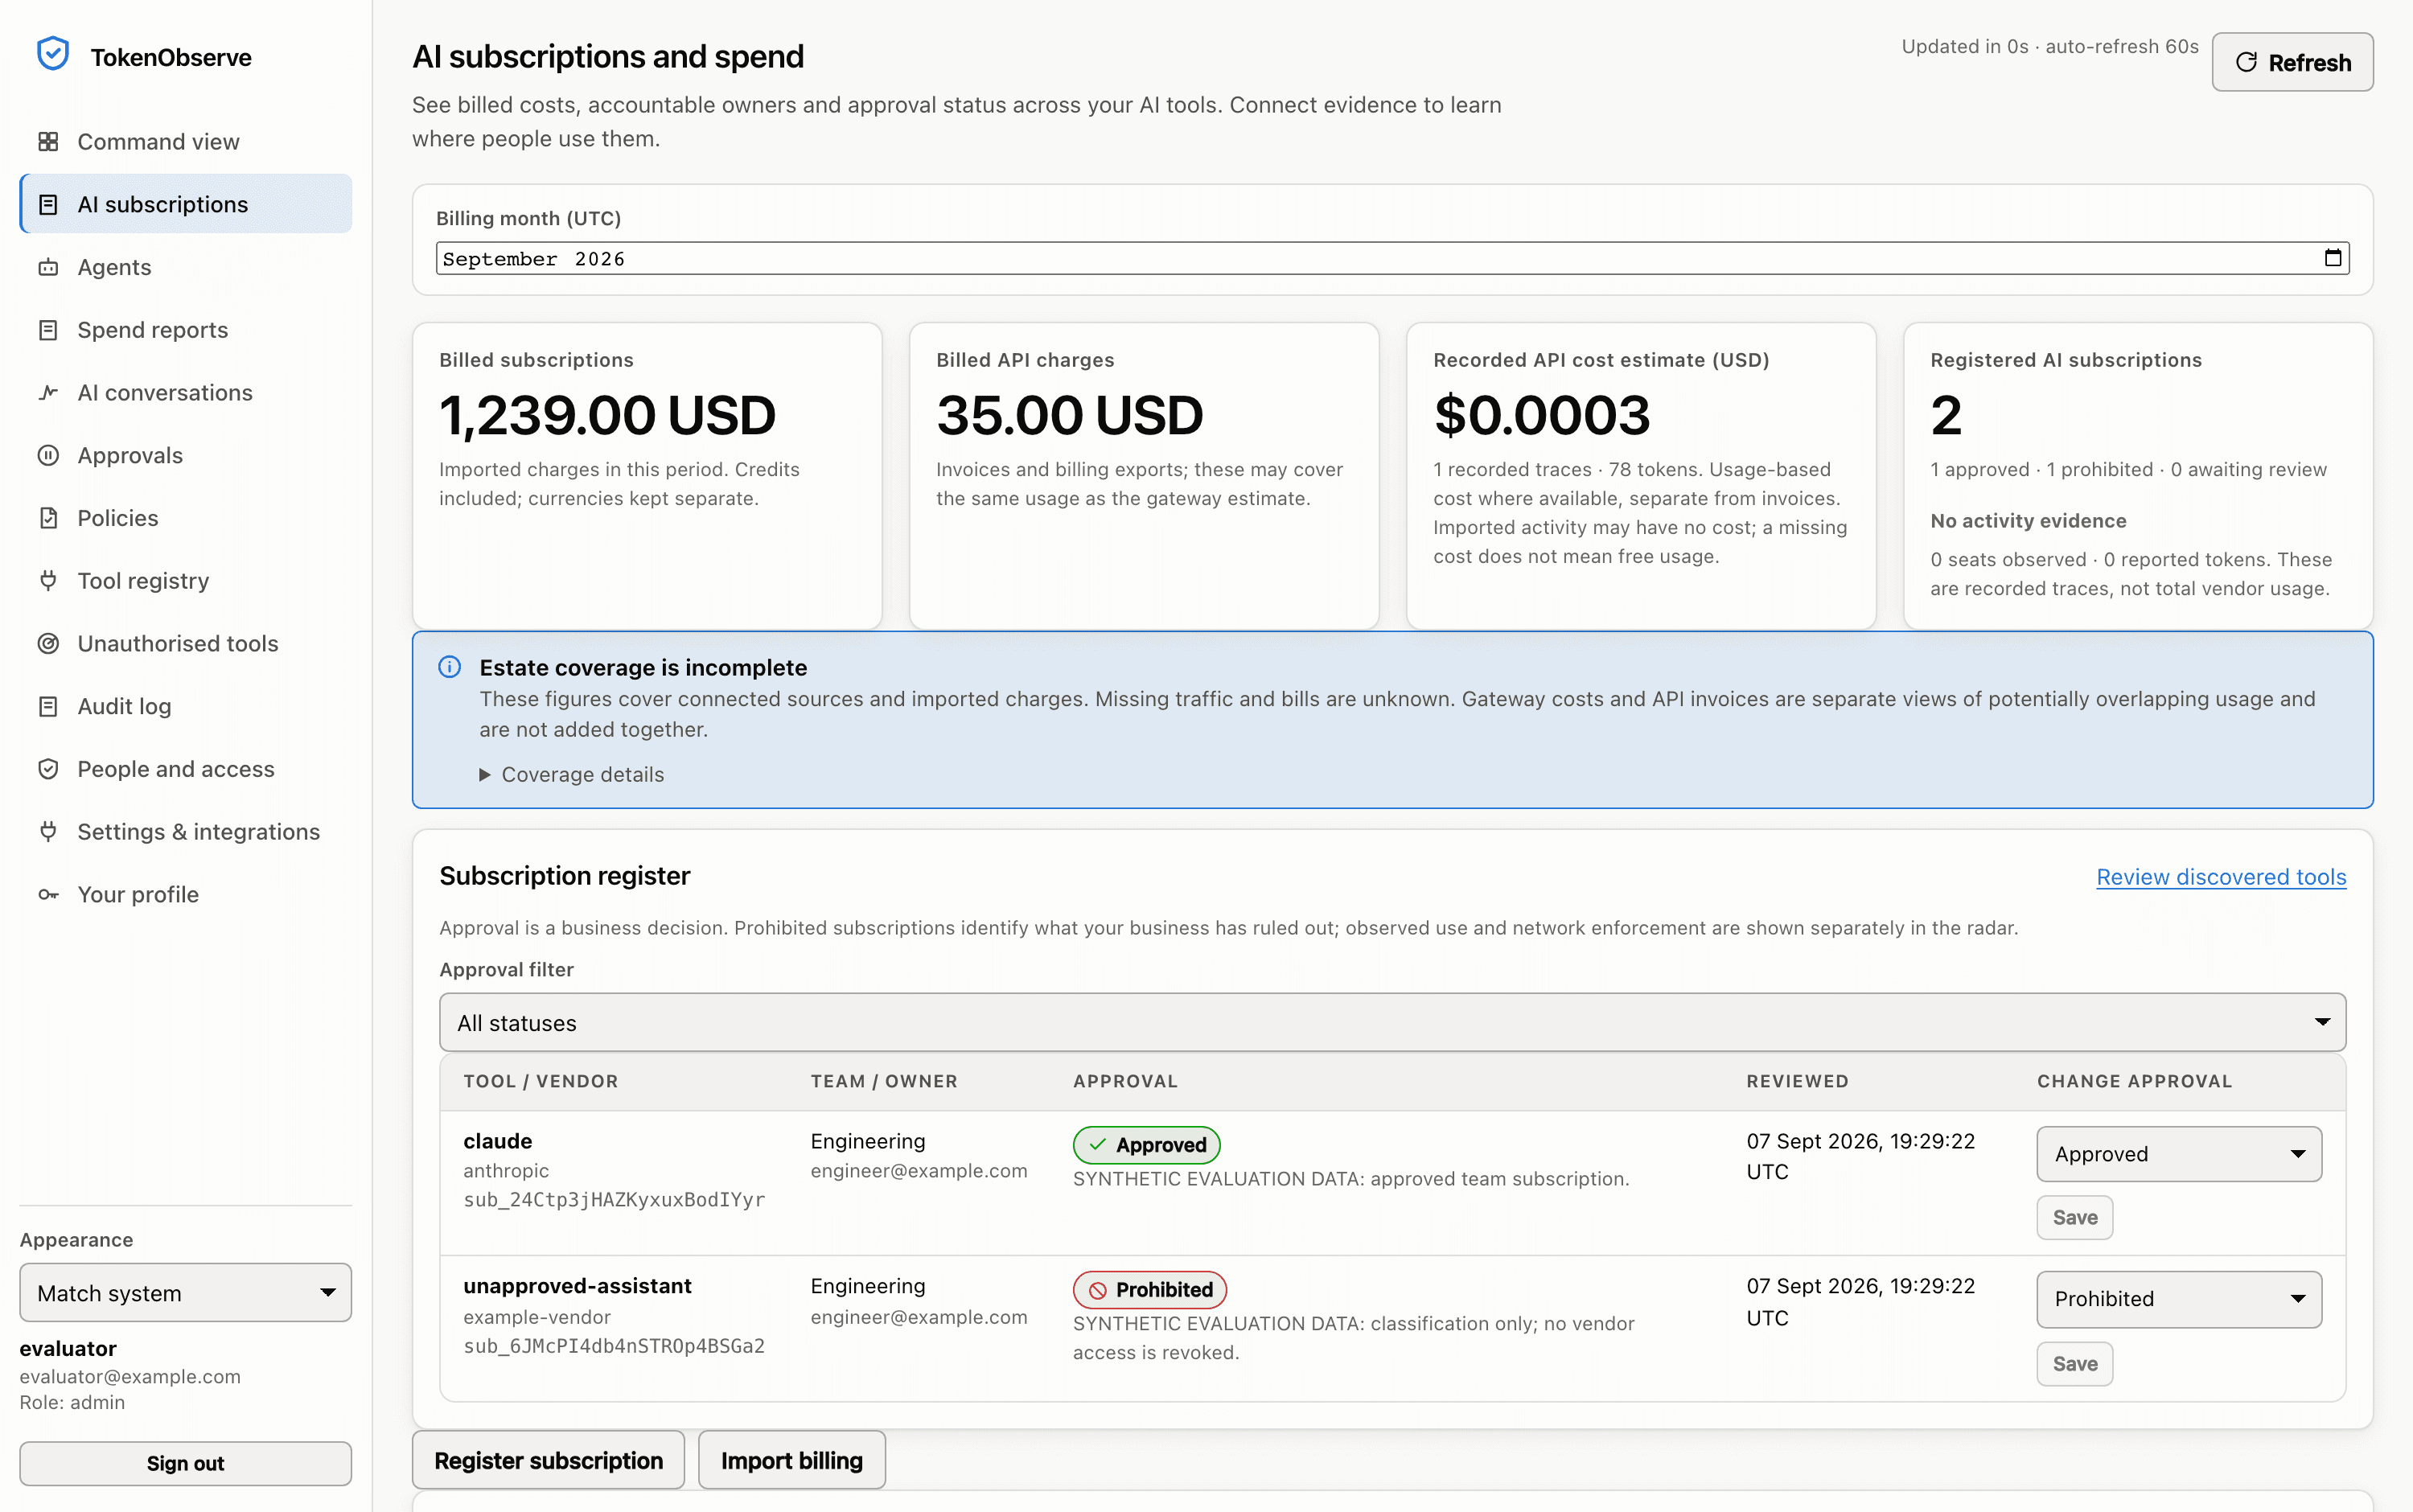Click the AI conversations pulse icon
Viewport: 2413px width, 1512px height.
coord(48,392)
